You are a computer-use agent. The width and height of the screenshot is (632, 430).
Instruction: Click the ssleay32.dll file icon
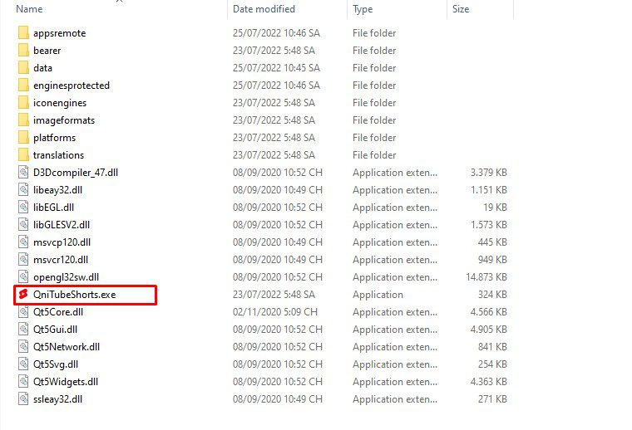[x=23, y=399]
